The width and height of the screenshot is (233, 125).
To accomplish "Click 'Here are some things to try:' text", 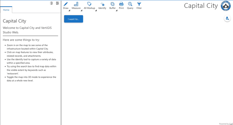I will point(21,40).
